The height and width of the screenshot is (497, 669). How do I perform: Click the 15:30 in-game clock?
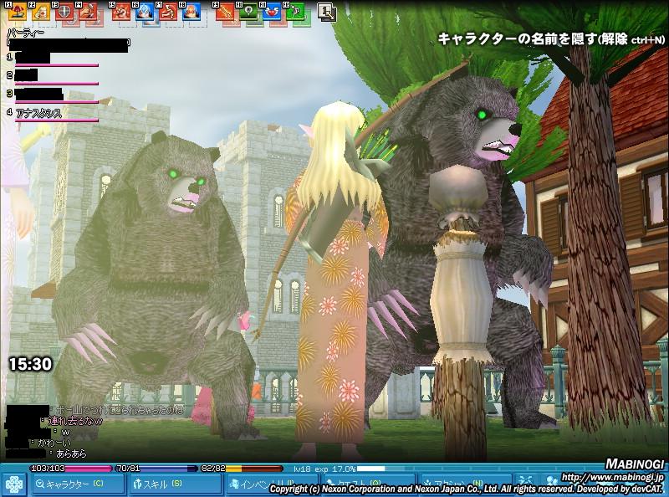point(31,364)
